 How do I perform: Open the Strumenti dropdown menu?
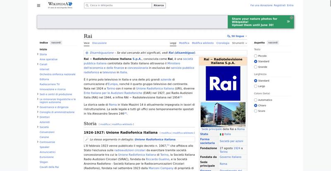click(x=240, y=43)
